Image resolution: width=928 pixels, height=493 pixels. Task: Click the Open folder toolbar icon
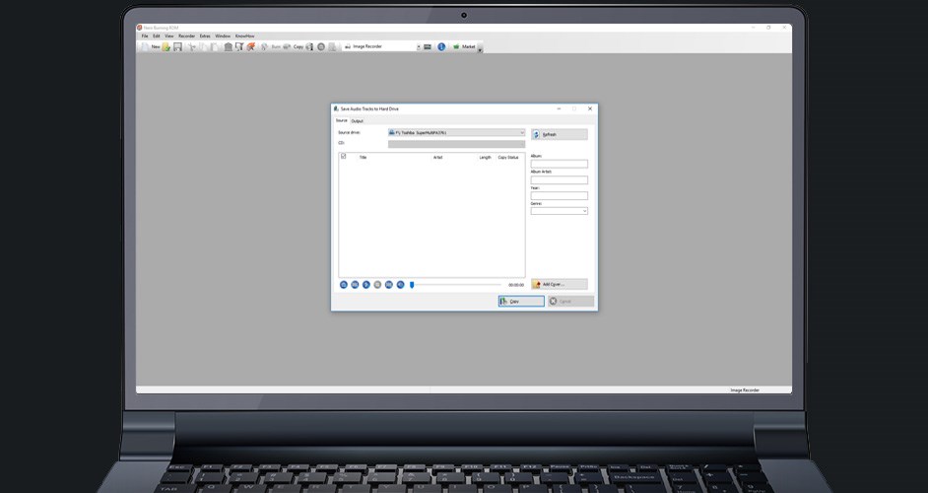pos(166,46)
